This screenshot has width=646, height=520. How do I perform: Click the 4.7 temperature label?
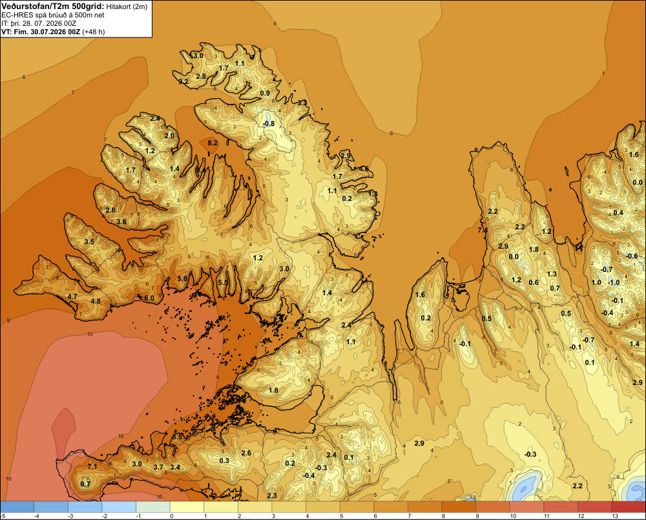pyautogui.click(x=72, y=296)
